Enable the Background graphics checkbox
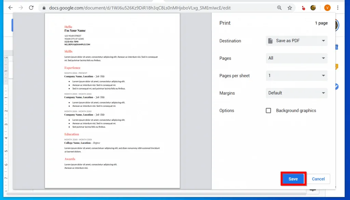The width and height of the screenshot is (350, 200). click(268, 110)
